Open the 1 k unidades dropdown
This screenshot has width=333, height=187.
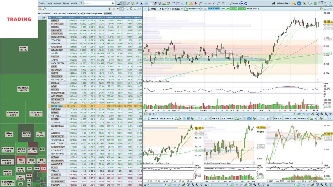[x=175, y=9]
